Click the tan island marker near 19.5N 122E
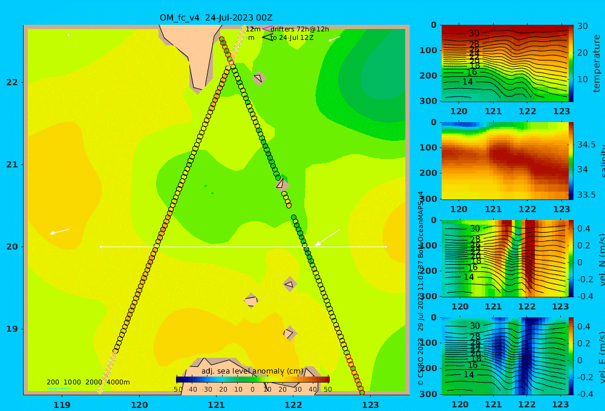The height and width of the screenshot is (411, 605). pos(290,284)
